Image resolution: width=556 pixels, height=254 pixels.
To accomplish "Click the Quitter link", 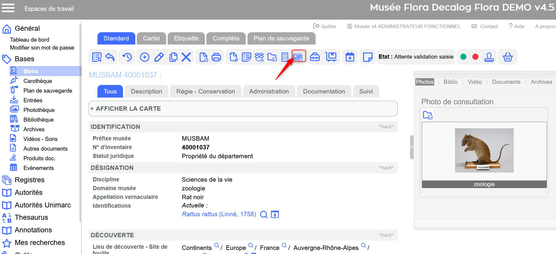I will pyautogui.click(x=325, y=26).
